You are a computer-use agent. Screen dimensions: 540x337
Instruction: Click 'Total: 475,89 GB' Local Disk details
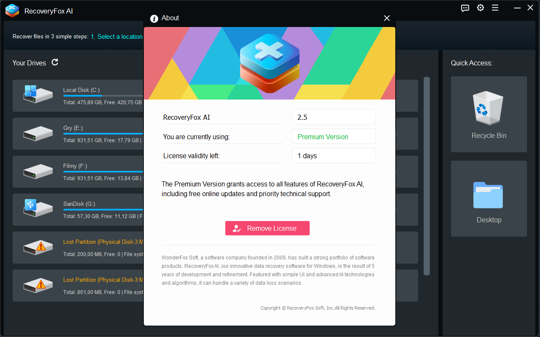[x=103, y=102]
